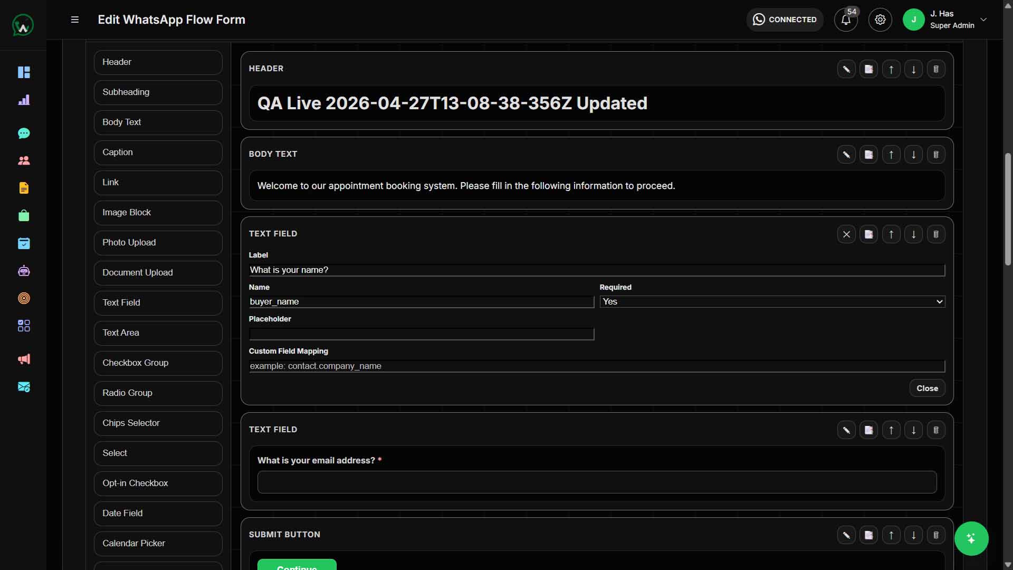Click the Custom Field Mapping input
Screen dimensions: 1013x570
coord(597,366)
